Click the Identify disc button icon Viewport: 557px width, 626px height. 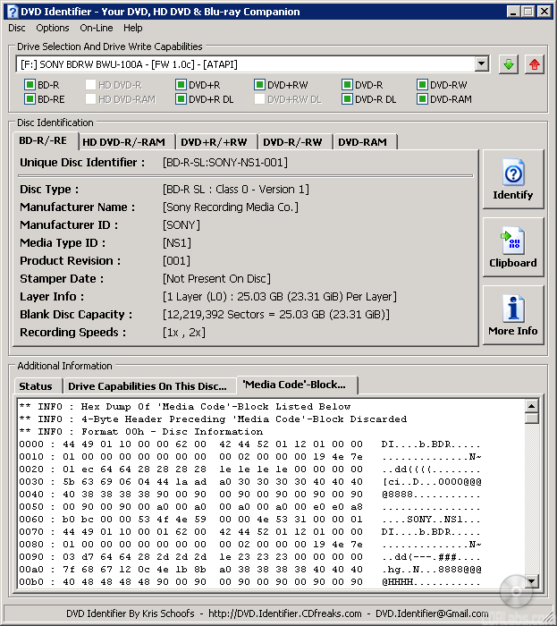pyautogui.click(x=513, y=173)
